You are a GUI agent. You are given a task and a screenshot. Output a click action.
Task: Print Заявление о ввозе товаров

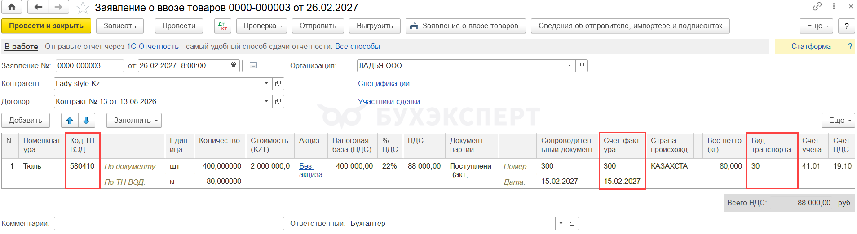click(x=465, y=26)
